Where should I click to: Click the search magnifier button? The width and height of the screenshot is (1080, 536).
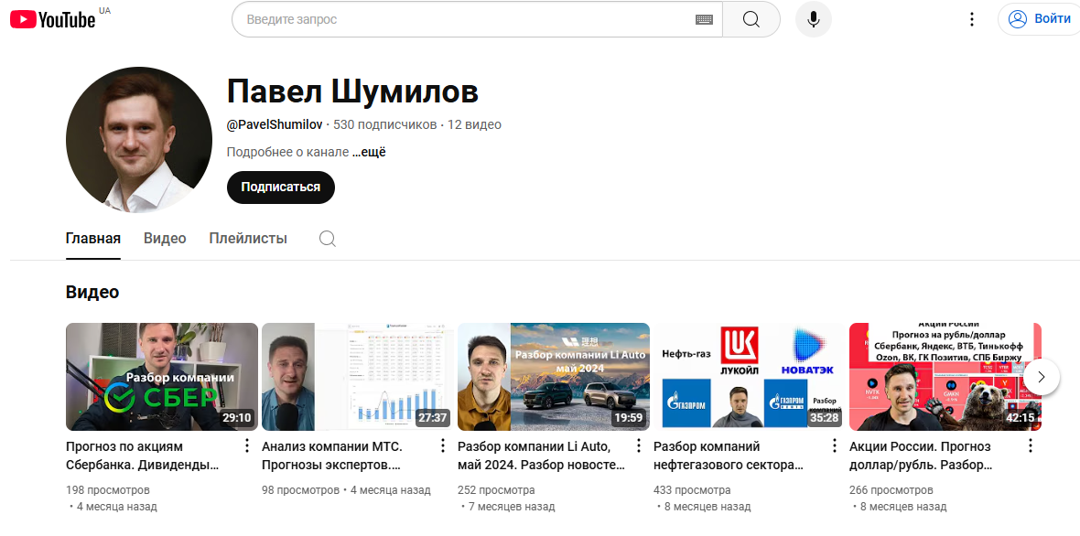[751, 19]
